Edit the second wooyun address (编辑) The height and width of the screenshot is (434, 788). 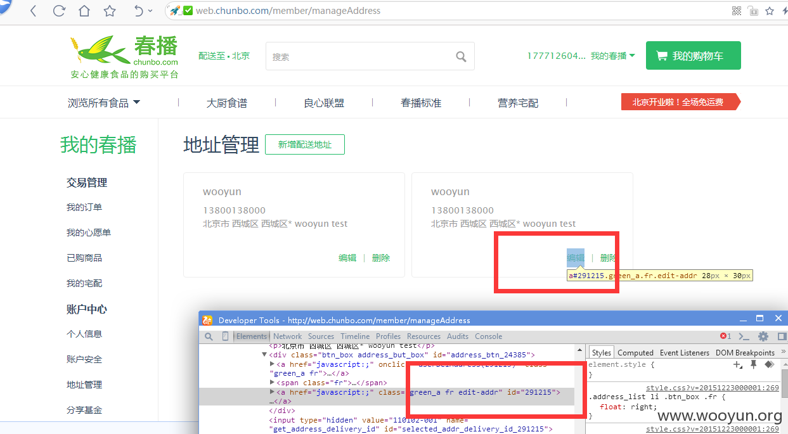576,258
